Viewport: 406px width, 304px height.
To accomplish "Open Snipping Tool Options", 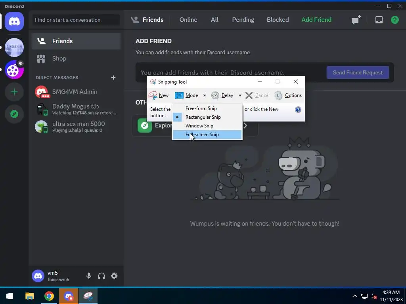I will [288, 95].
